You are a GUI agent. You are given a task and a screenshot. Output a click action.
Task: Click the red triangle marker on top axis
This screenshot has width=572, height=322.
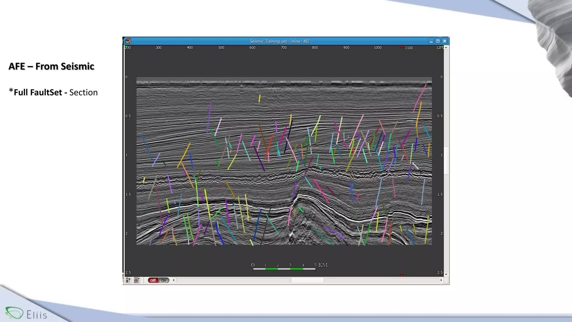(x=402, y=47)
